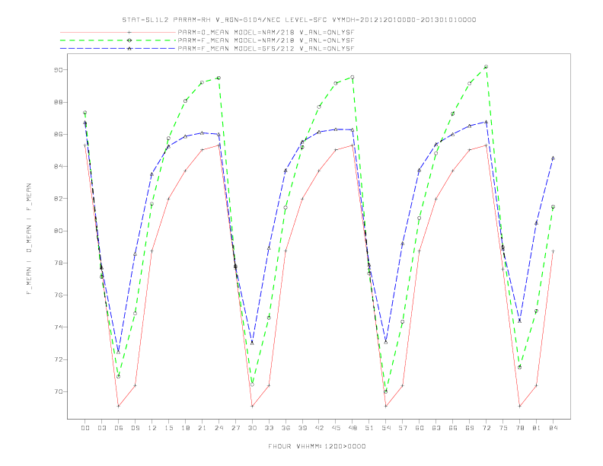Click the x-axis tick label 57
This screenshot has height=466, width=603.
pyautogui.click(x=403, y=428)
